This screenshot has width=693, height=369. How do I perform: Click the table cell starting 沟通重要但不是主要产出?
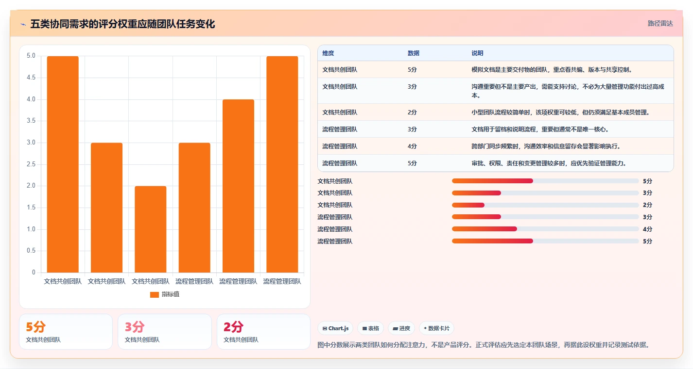(570, 91)
